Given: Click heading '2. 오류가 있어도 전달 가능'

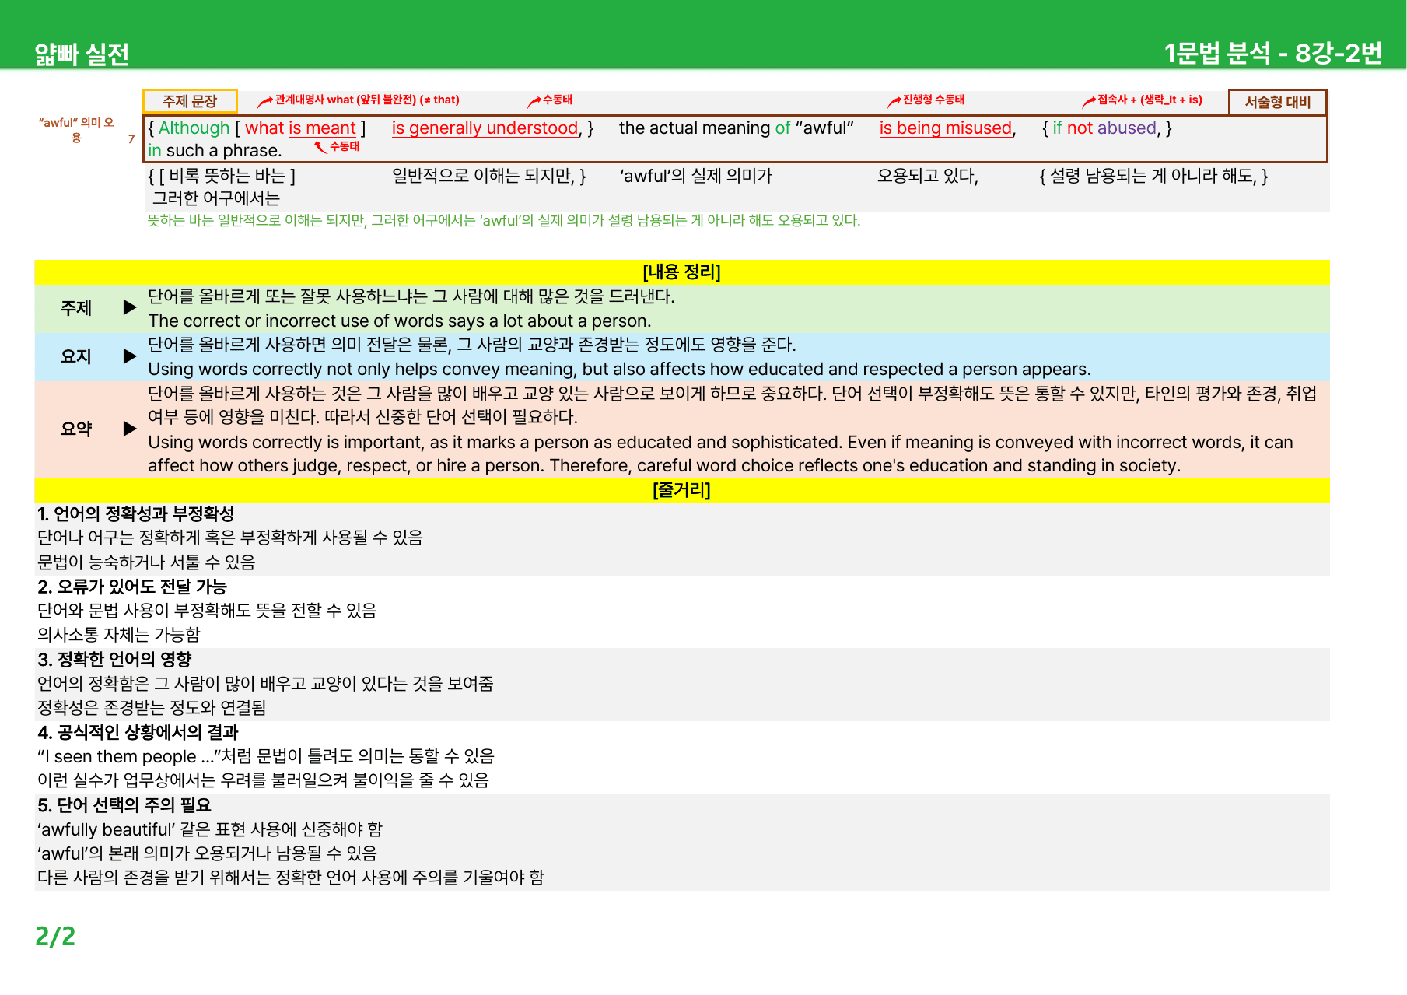Looking at the screenshot, I should click(132, 587).
